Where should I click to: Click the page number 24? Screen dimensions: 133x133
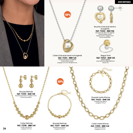point(4,129)
